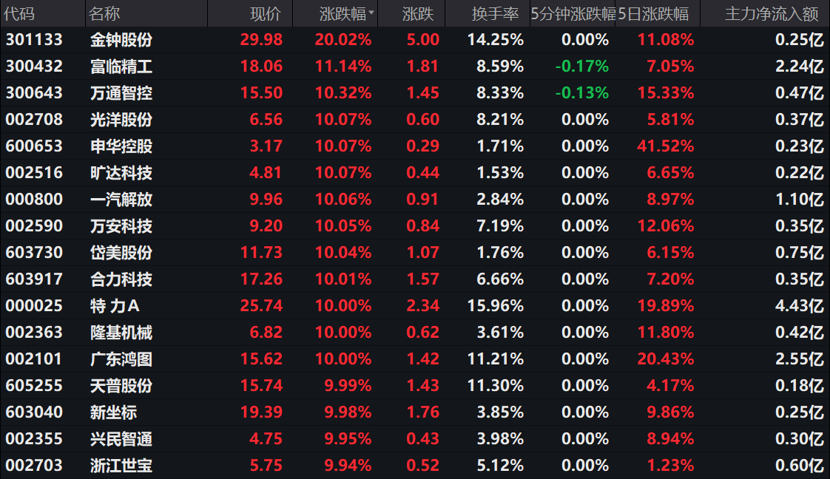Screen dimensions: 830x479
Task: Select the 广东鸿图 stock name
Action: [121, 359]
